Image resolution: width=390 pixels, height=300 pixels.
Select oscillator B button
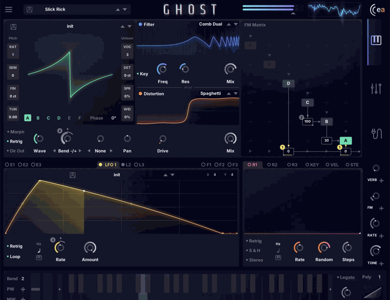click(x=38, y=118)
